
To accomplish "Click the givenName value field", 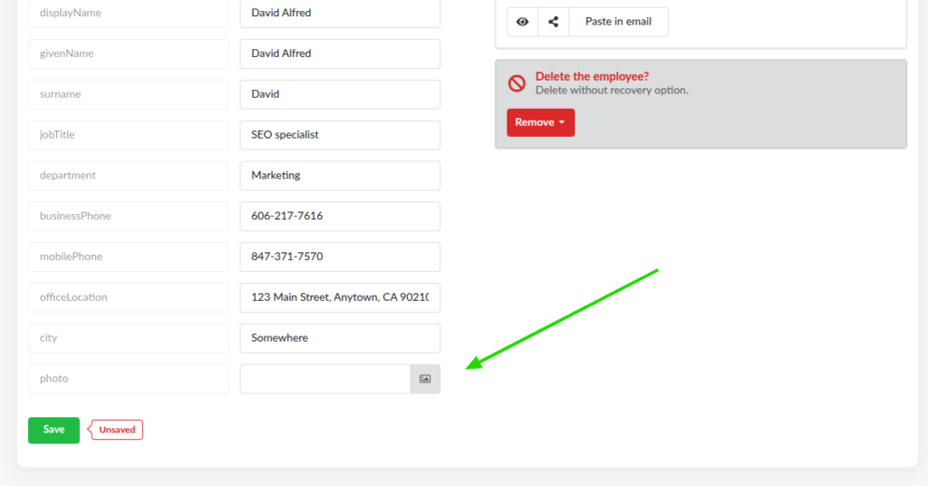I will tap(340, 53).
